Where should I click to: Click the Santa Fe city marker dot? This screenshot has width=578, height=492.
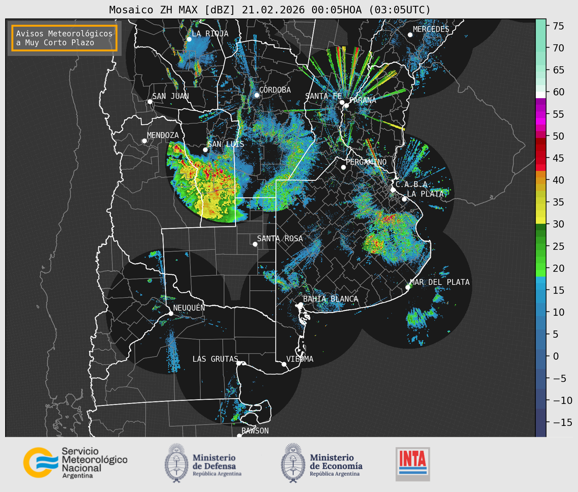tap(342, 102)
